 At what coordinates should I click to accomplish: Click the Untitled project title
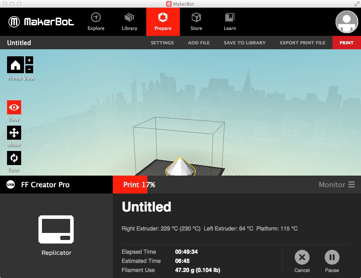click(19, 43)
